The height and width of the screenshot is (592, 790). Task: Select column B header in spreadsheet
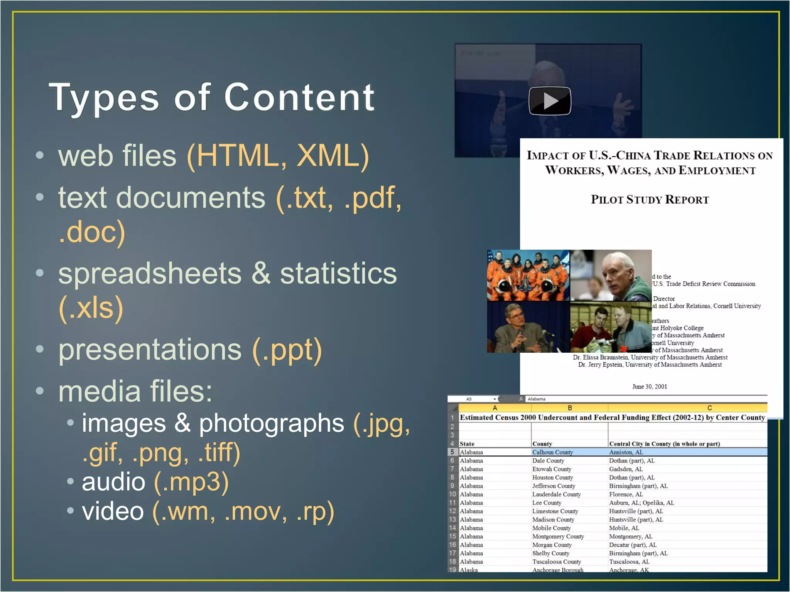[x=570, y=408]
